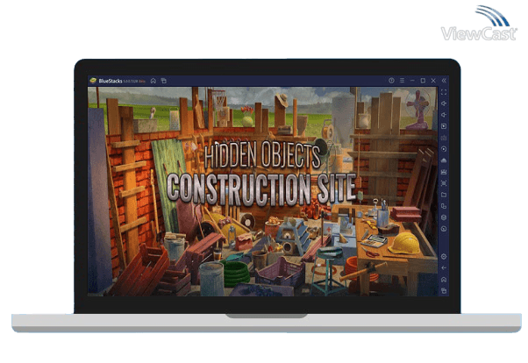Image resolution: width=528 pixels, height=363 pixels.
Task: Click the Hidden Objects Construction Site title
Action: [x=261, y=174]
